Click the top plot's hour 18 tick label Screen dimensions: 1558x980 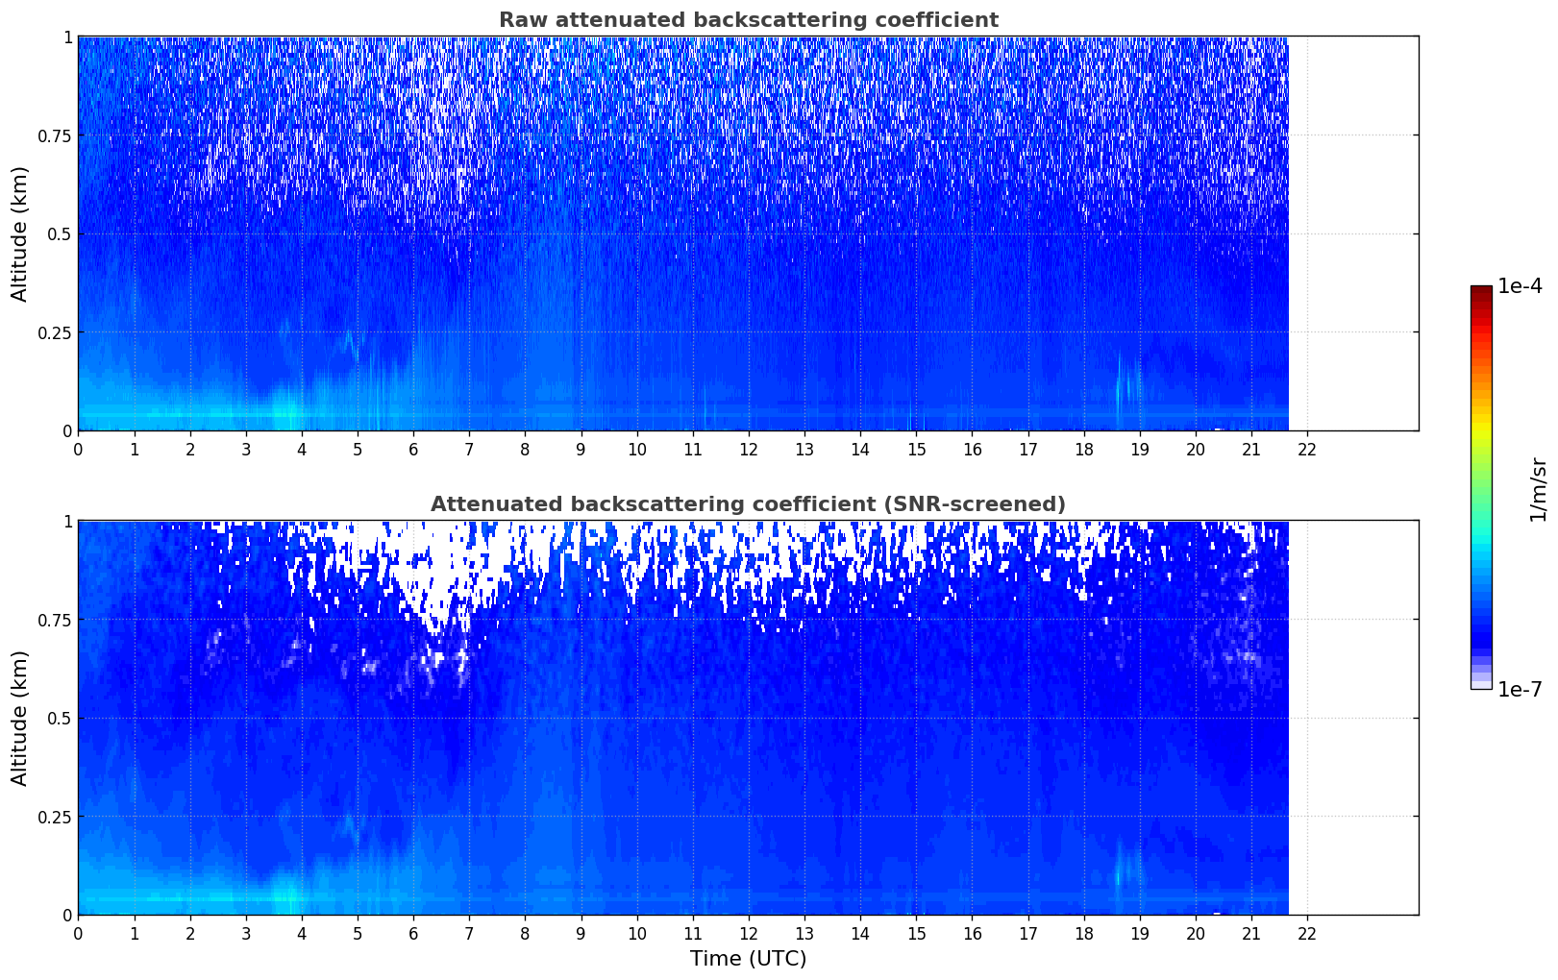coord(1084,449)
